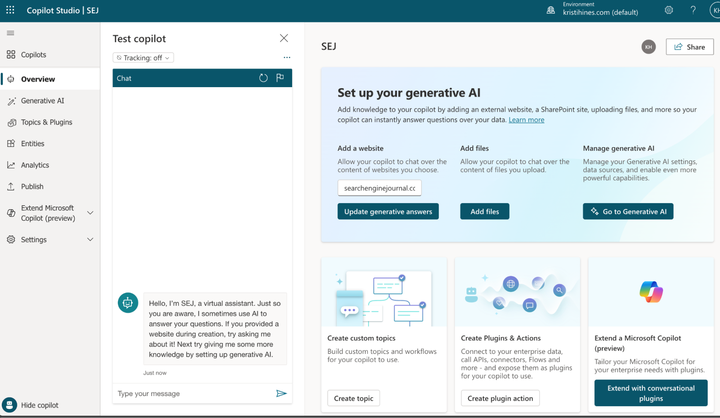Click Update generative answers button
This screenshot has width=720, height=418.
pyautogui.click(x=388, y=211)
